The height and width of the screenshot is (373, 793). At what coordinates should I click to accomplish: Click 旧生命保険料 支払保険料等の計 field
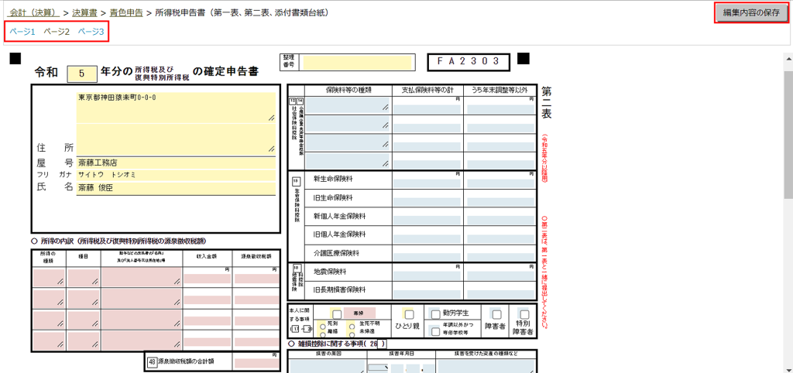427,201
